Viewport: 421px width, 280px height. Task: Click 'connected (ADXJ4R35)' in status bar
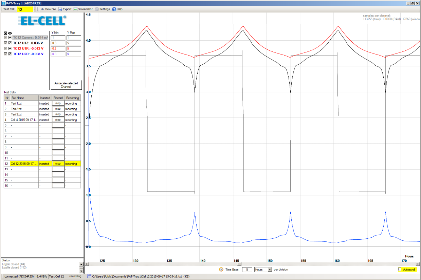(19, 276)
